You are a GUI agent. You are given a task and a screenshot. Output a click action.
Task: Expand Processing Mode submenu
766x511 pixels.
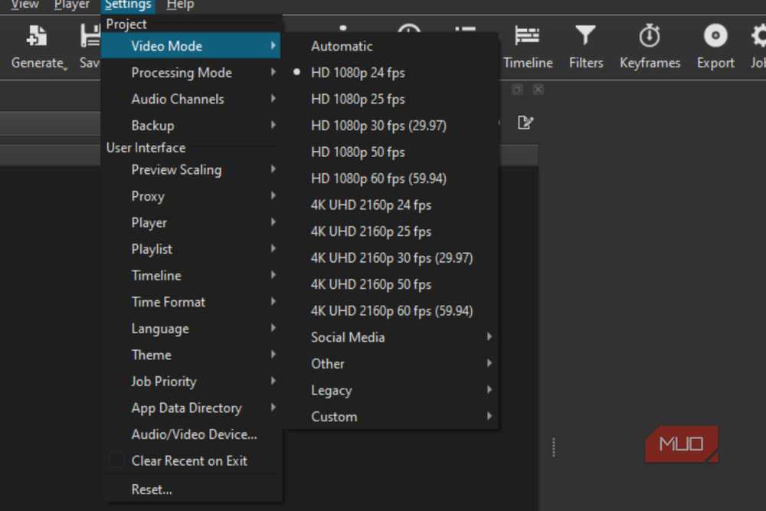click(191, 72)
